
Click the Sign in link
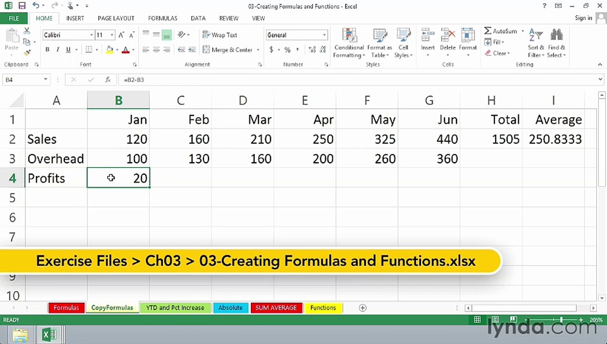click(584, 18)
